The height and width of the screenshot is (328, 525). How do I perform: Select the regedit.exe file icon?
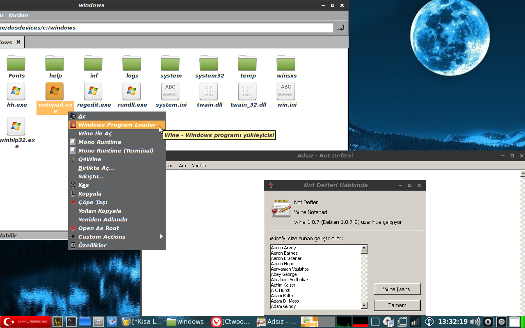coord(93,91)
